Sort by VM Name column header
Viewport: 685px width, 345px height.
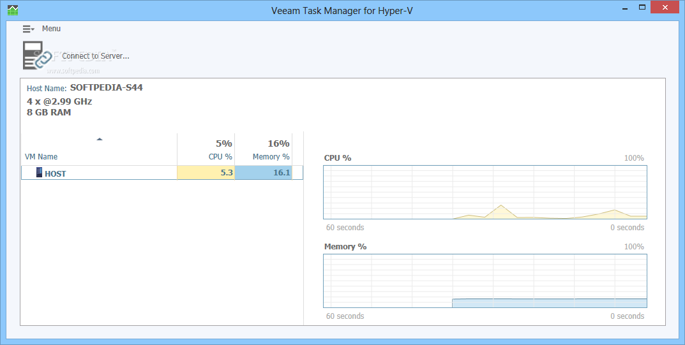click(41, 157)
